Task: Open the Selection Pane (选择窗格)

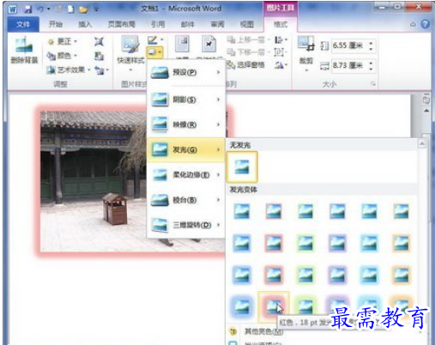Action: click(x=246, y=65)
